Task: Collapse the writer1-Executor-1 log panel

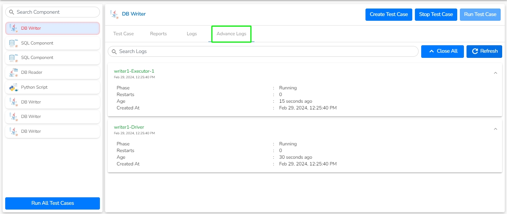Action: tap(495, 73)
